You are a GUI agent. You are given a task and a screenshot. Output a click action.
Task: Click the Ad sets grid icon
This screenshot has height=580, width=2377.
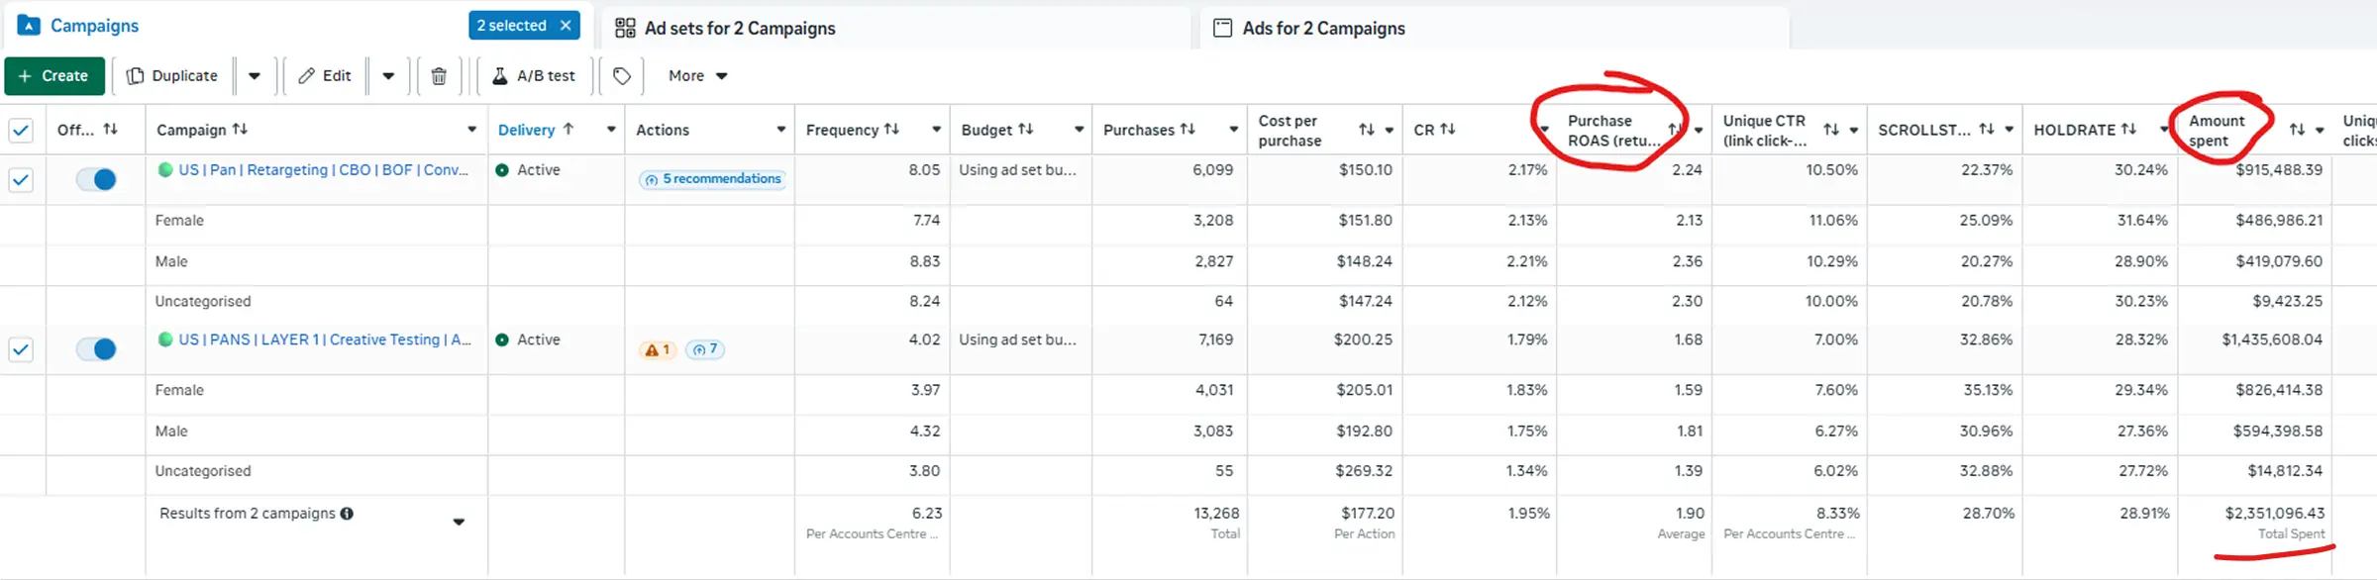pyautogui.click(x=625, y=28)
